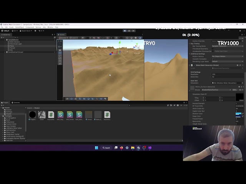Click the Resolution input field
Screen dimensions: 246x184
(228, 74)
